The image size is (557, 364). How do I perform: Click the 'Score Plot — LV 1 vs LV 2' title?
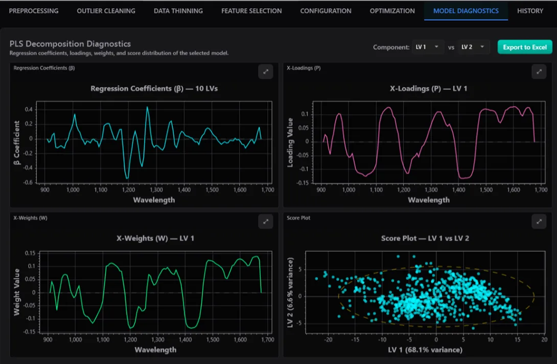(425, 238)
